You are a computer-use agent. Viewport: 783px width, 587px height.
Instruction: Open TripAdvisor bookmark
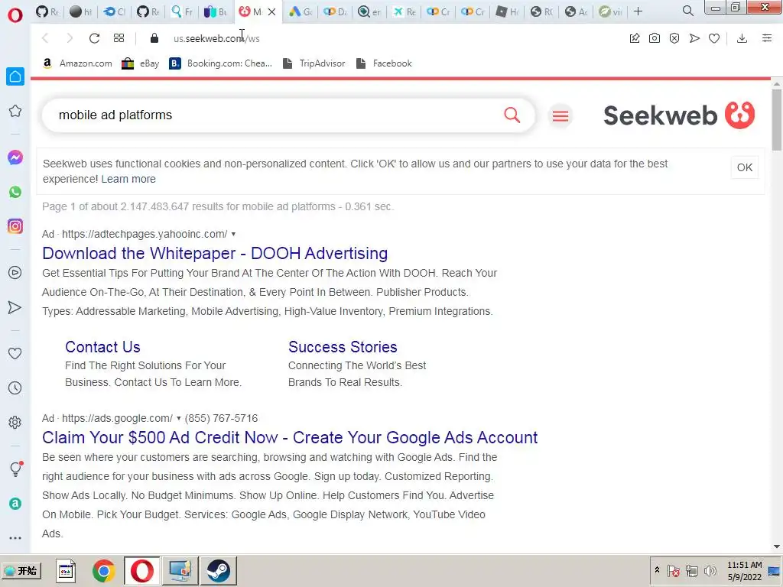314,63
